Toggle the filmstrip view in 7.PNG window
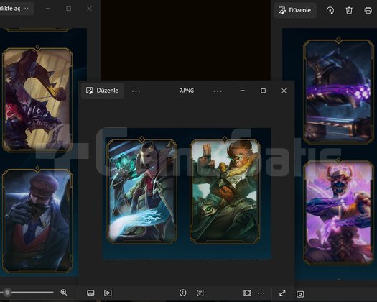Image resolution: width=377 pixels, height=302 pixels. pos(90,293)
